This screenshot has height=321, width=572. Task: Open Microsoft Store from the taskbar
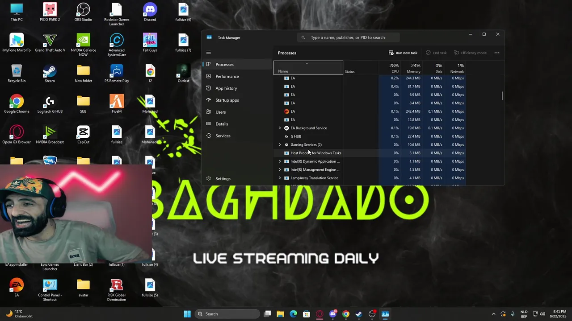(306, 314)
